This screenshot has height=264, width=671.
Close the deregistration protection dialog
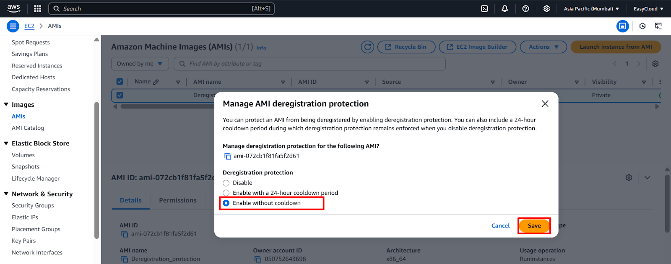545,104
